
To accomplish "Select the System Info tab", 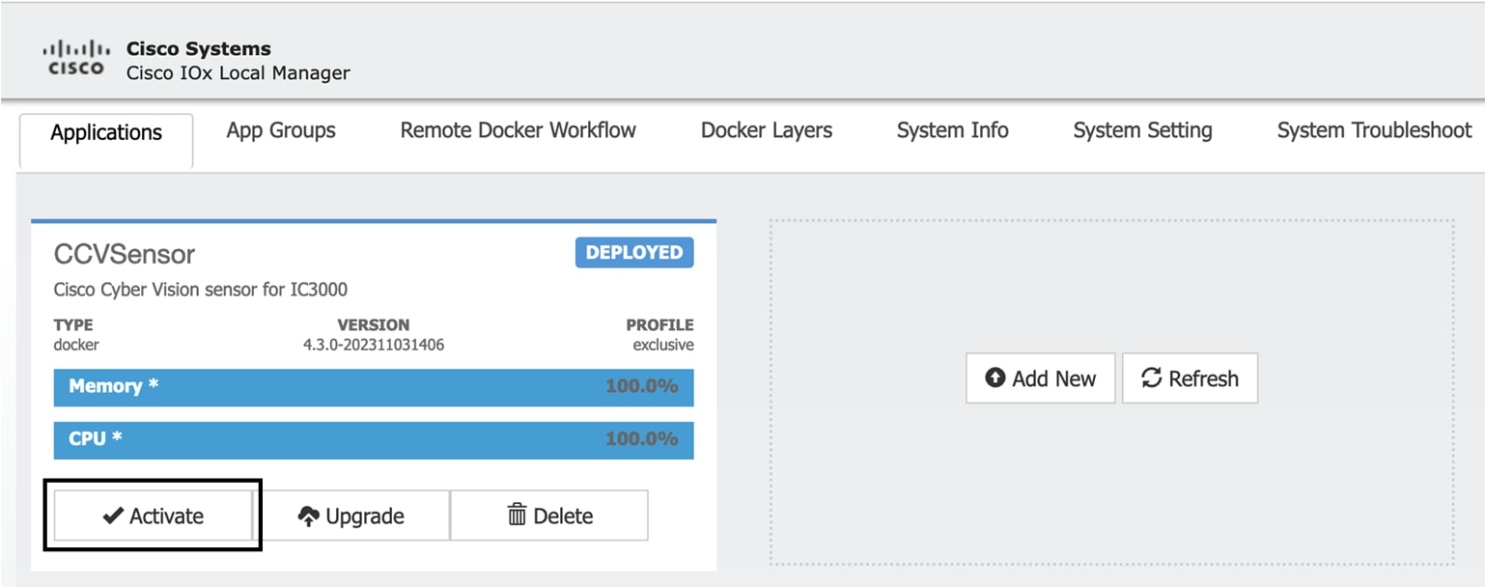I will pyautogui.click(x=953, y=130).
